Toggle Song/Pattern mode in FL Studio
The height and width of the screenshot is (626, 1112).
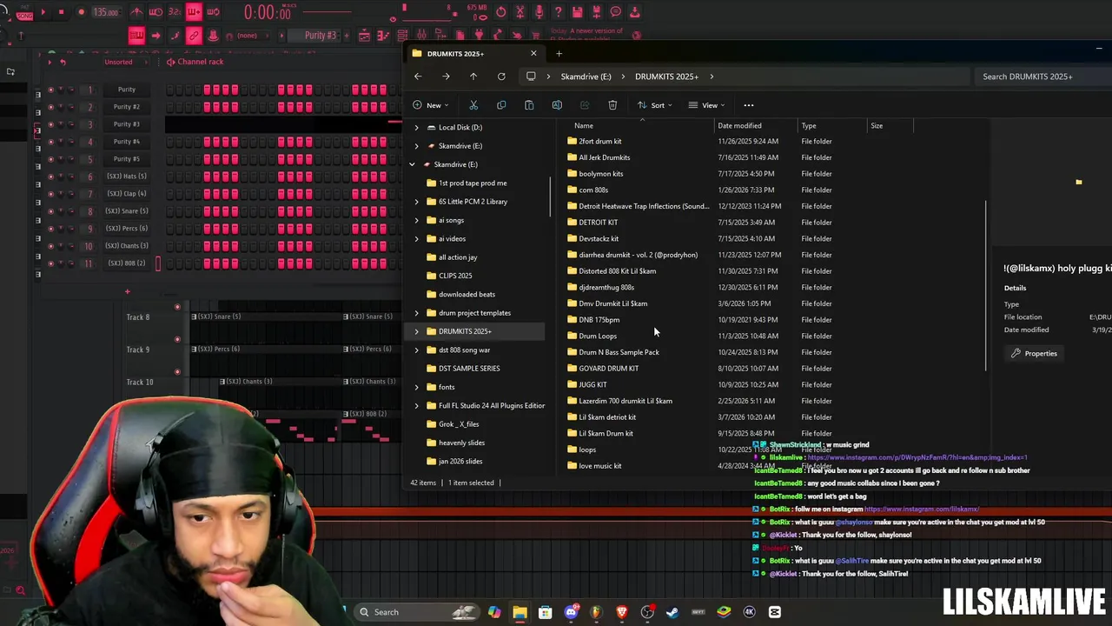pos(23,14)
